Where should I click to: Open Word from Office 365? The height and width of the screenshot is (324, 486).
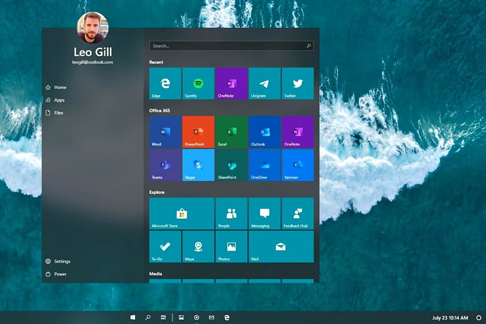coord(165,132)
